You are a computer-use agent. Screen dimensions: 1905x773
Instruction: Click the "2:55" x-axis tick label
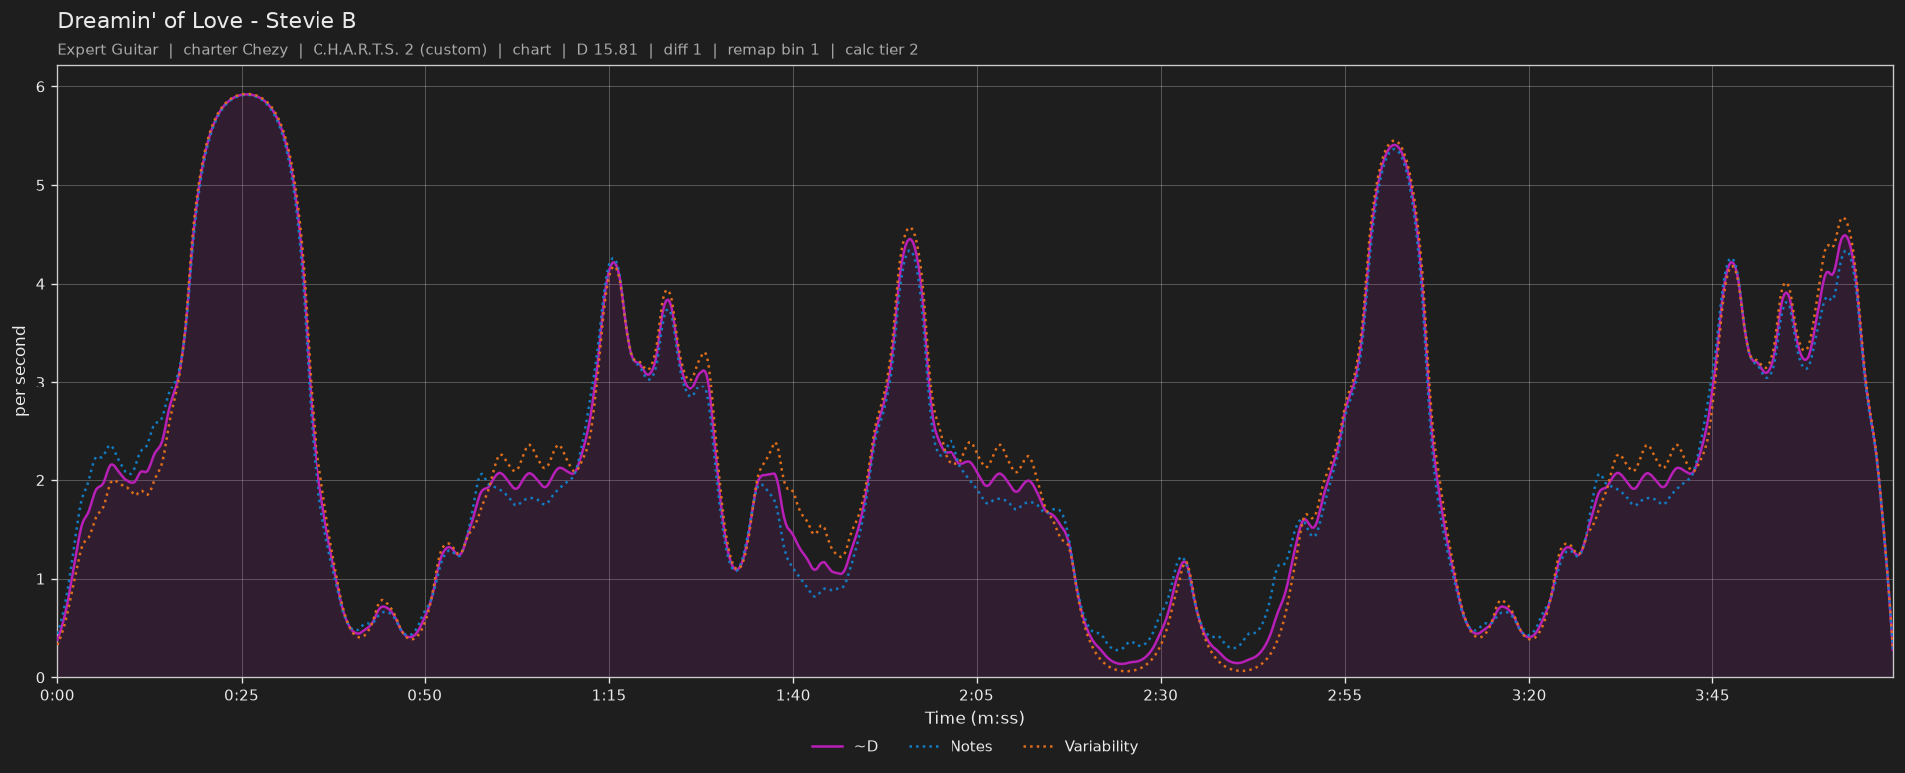pyautogui.click(x=1345, y=695)
